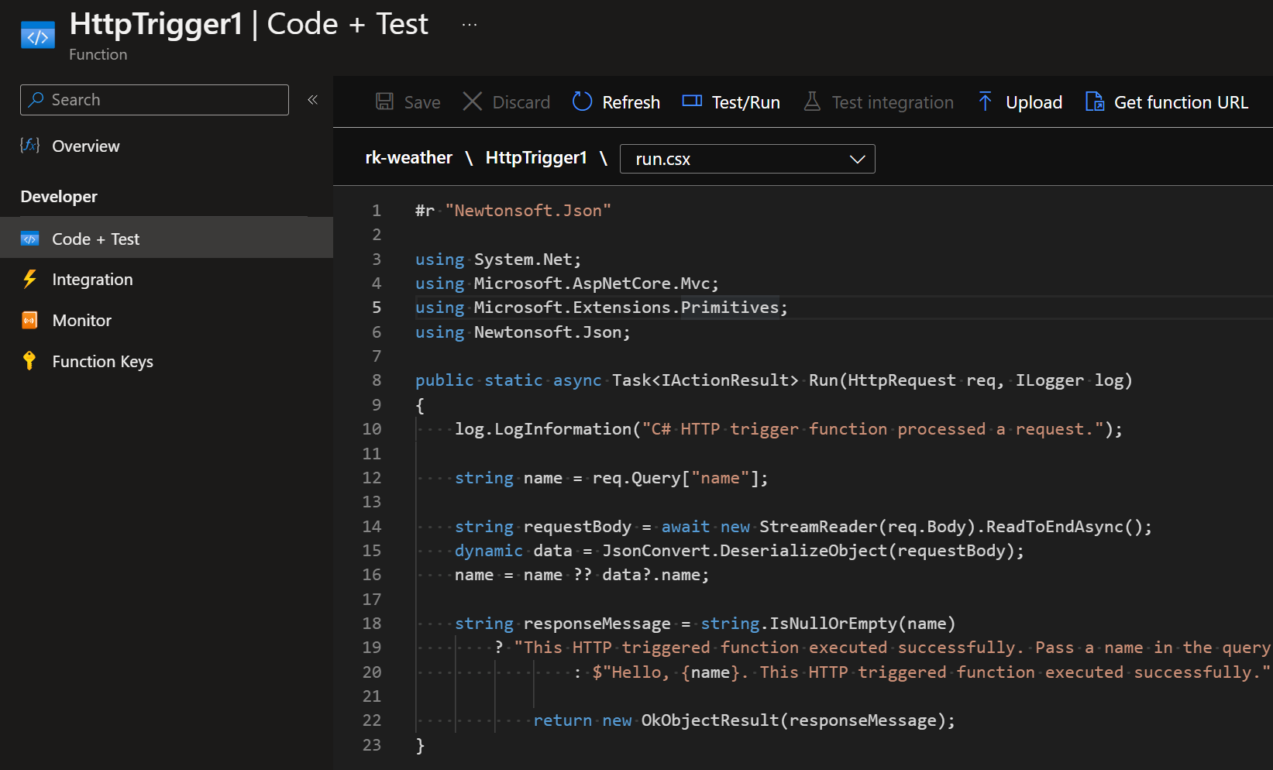Viewport: 1273px width, 770px height.
Task: Click the Get function URL document icon
Action: (x=1094, y=101)
